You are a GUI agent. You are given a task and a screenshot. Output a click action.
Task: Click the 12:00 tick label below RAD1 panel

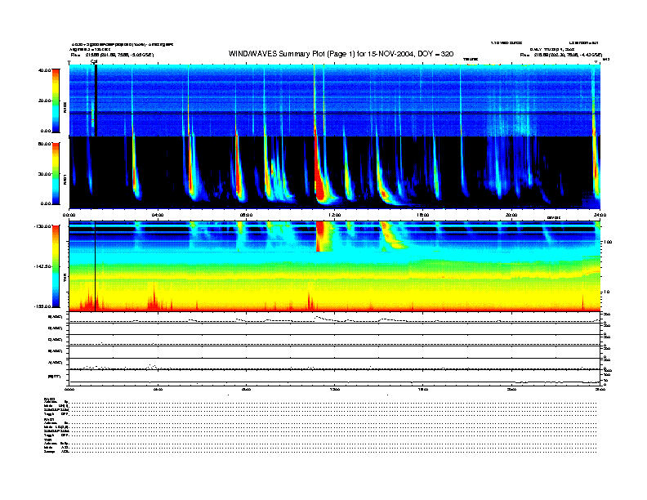(333, 215)
